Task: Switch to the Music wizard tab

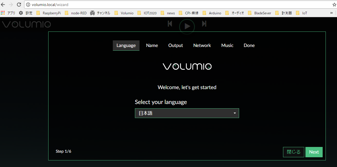Action: (227, 46)
